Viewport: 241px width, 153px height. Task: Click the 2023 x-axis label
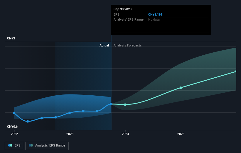[70, 134]
